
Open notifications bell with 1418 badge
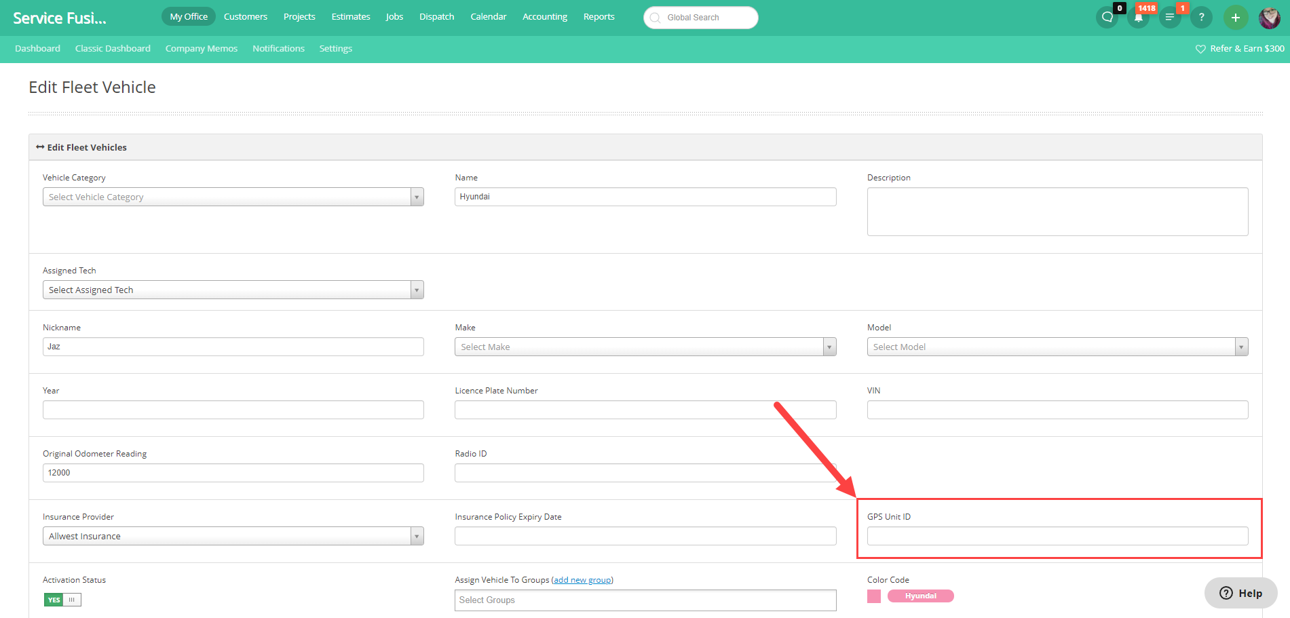pyautogui.click(x=1139, y=18)
